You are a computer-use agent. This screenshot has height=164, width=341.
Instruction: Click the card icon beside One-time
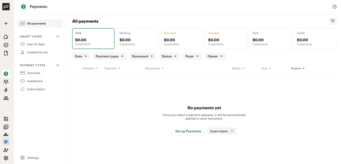23,73
